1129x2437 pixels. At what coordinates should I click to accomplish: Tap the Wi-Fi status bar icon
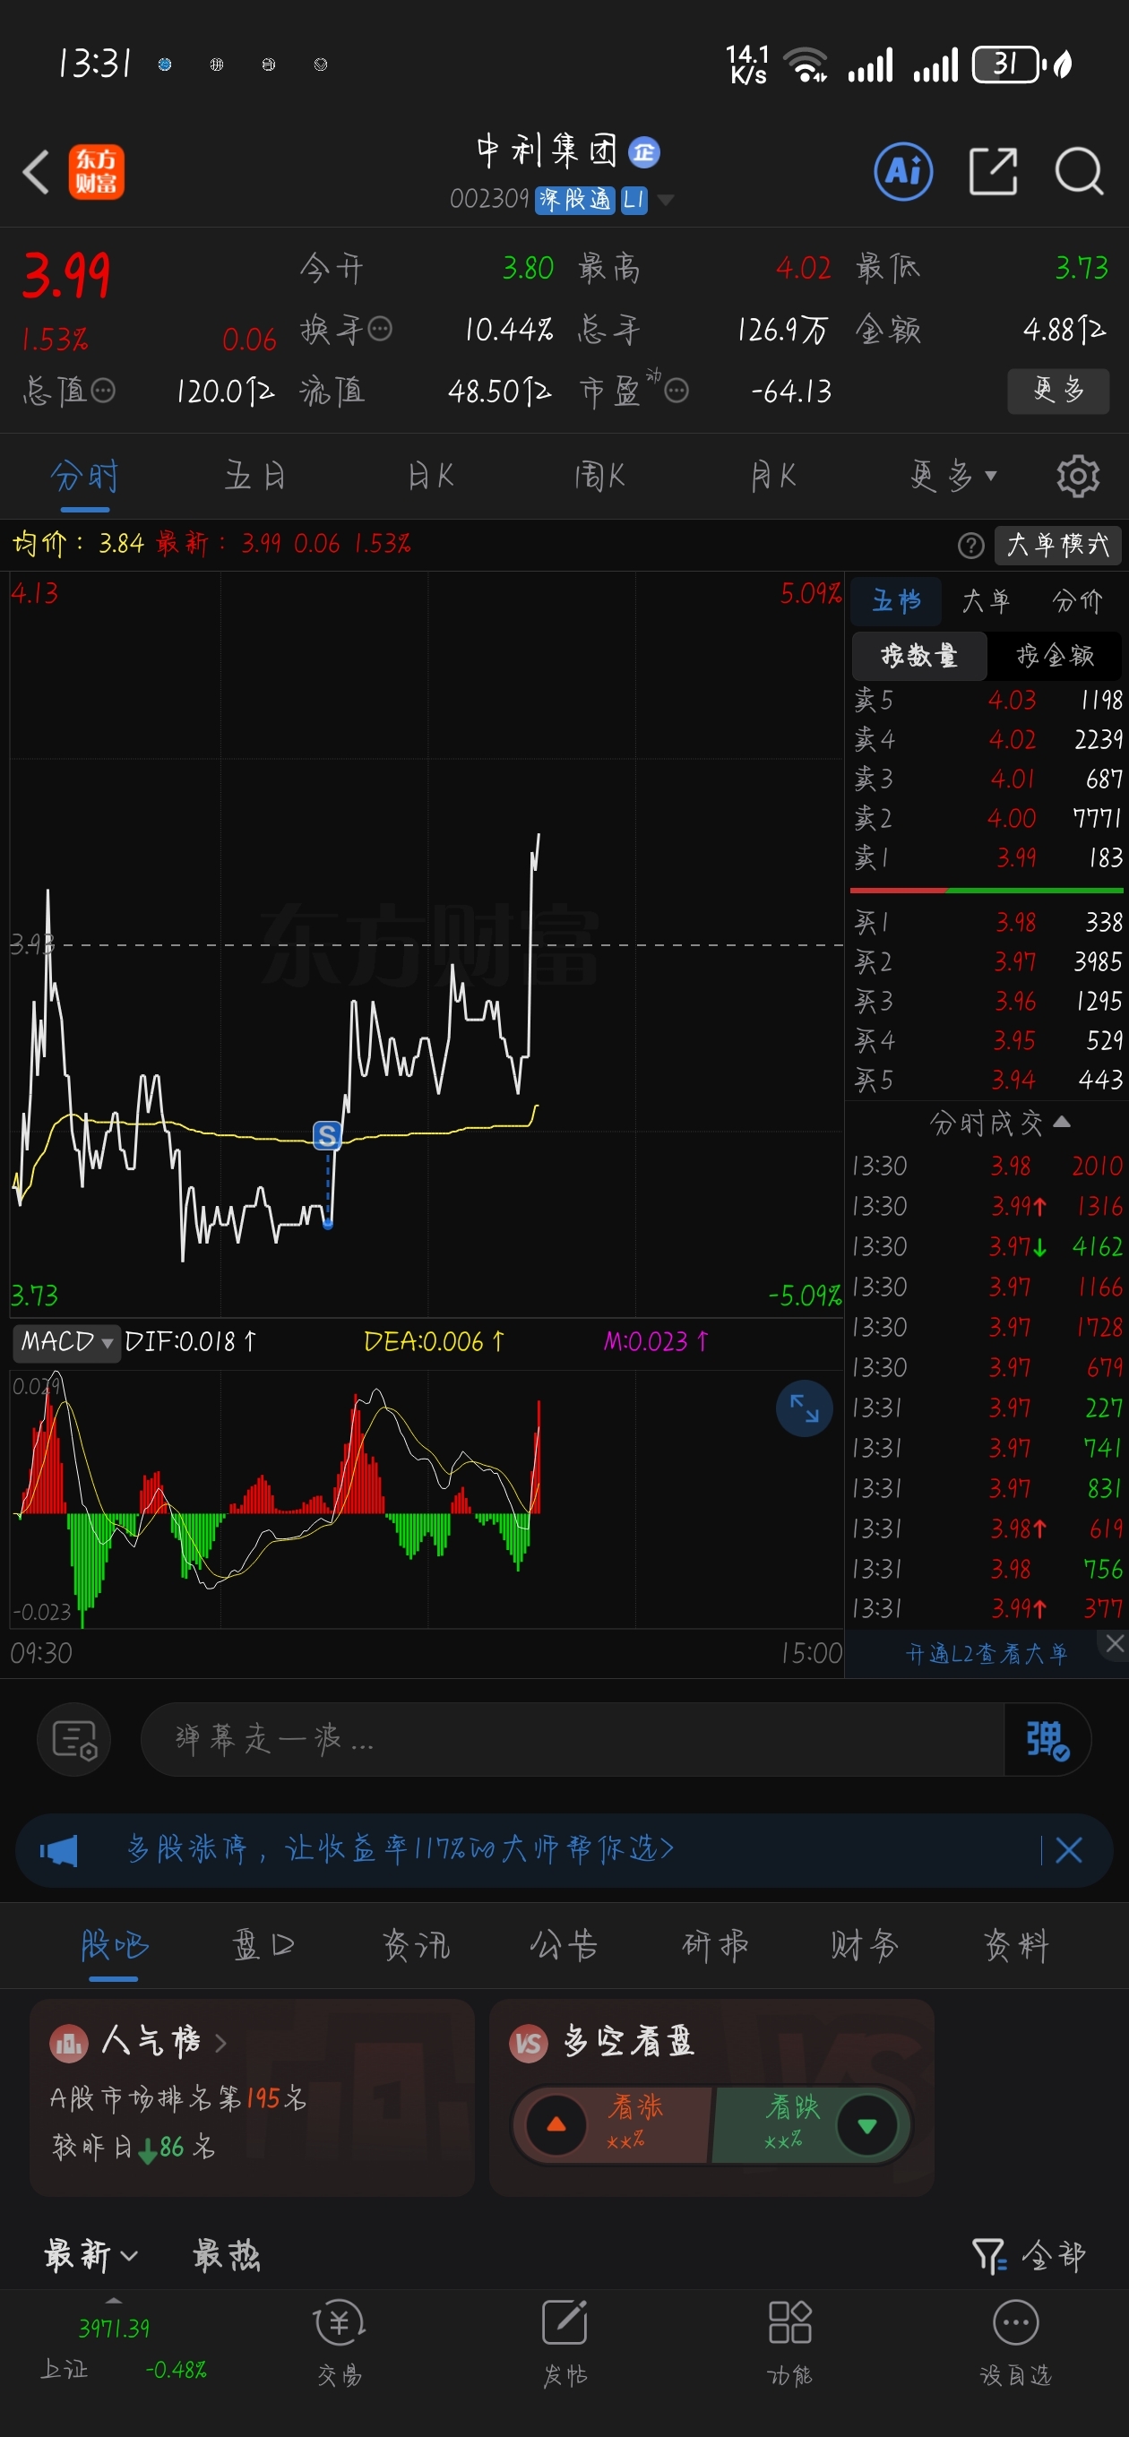click(806, 65)
